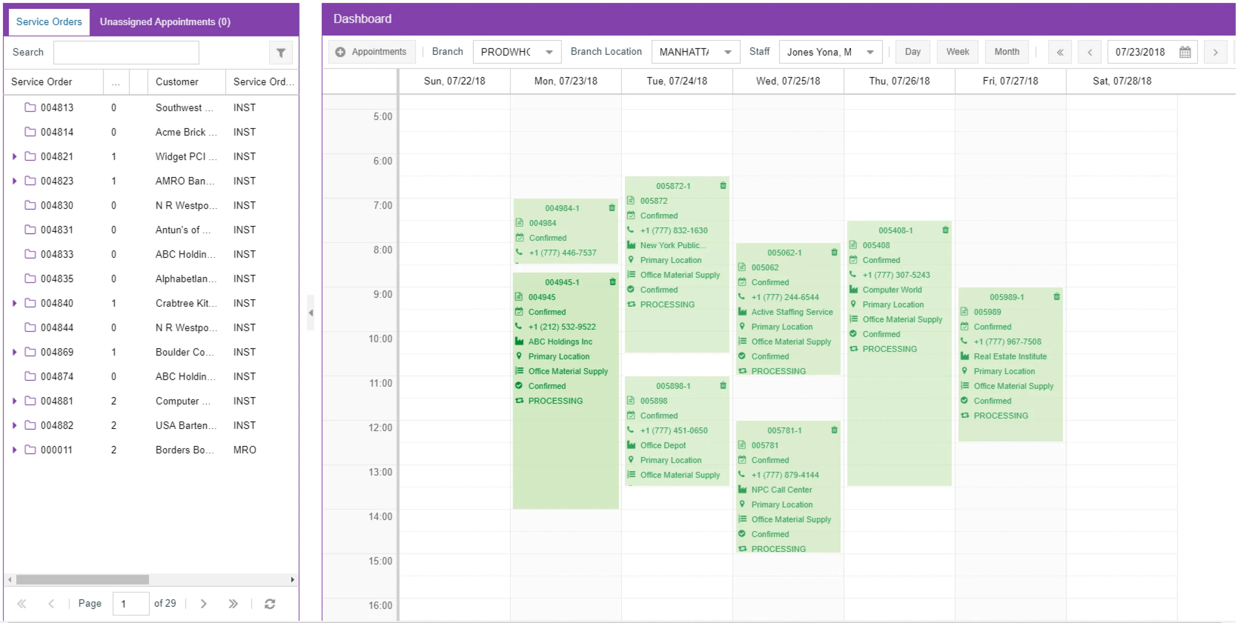The width and height of the screenshot is (1236, 623).
Task: Click trash icon on appointment 005781-1
Action: [x=834, y=430]
